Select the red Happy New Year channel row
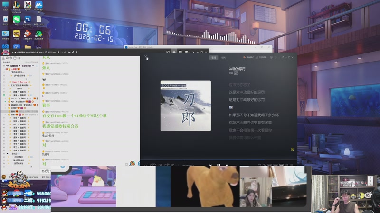 click(x=20, y=82)
